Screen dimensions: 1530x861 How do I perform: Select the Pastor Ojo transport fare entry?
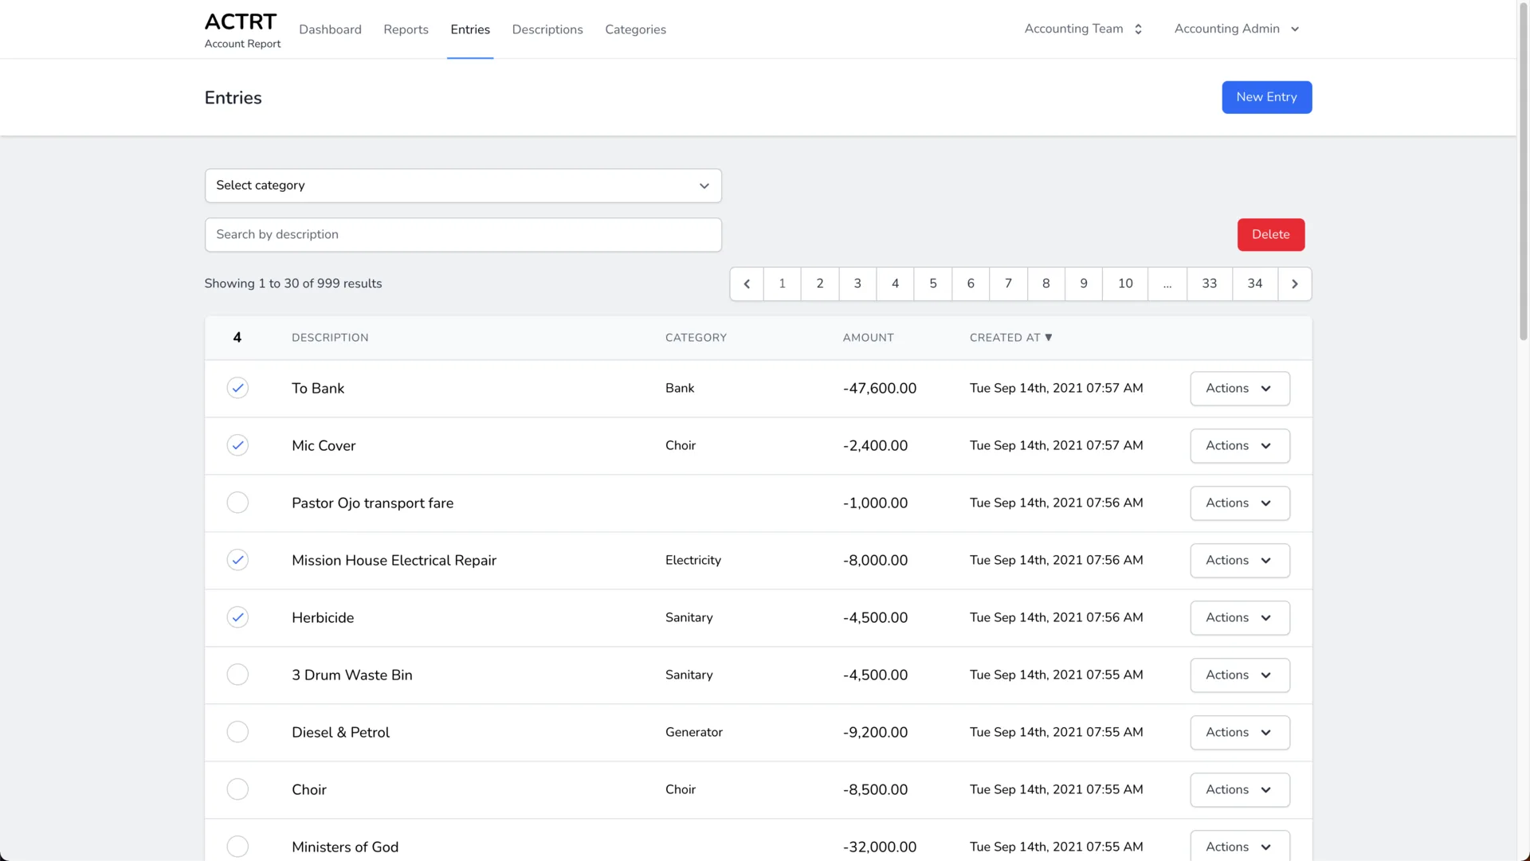[237, 503]
